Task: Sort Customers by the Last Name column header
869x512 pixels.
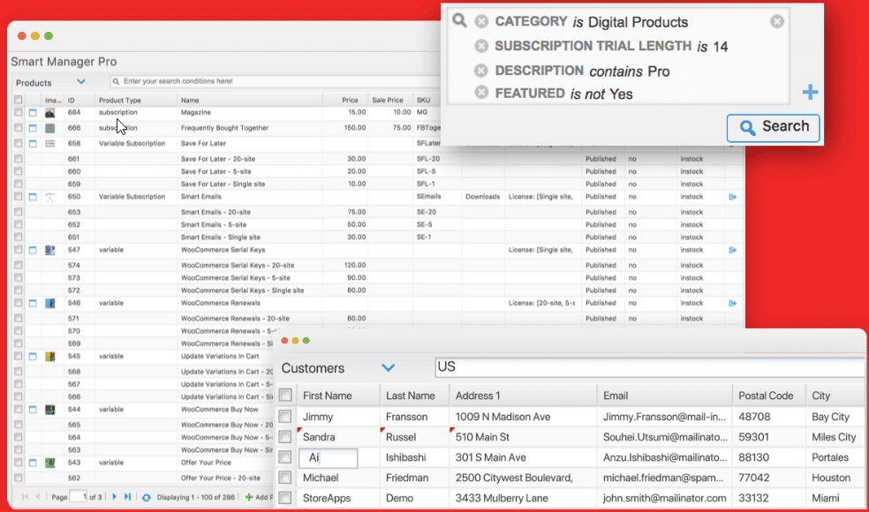Action: pyautogui.click(x=410, y=395)
